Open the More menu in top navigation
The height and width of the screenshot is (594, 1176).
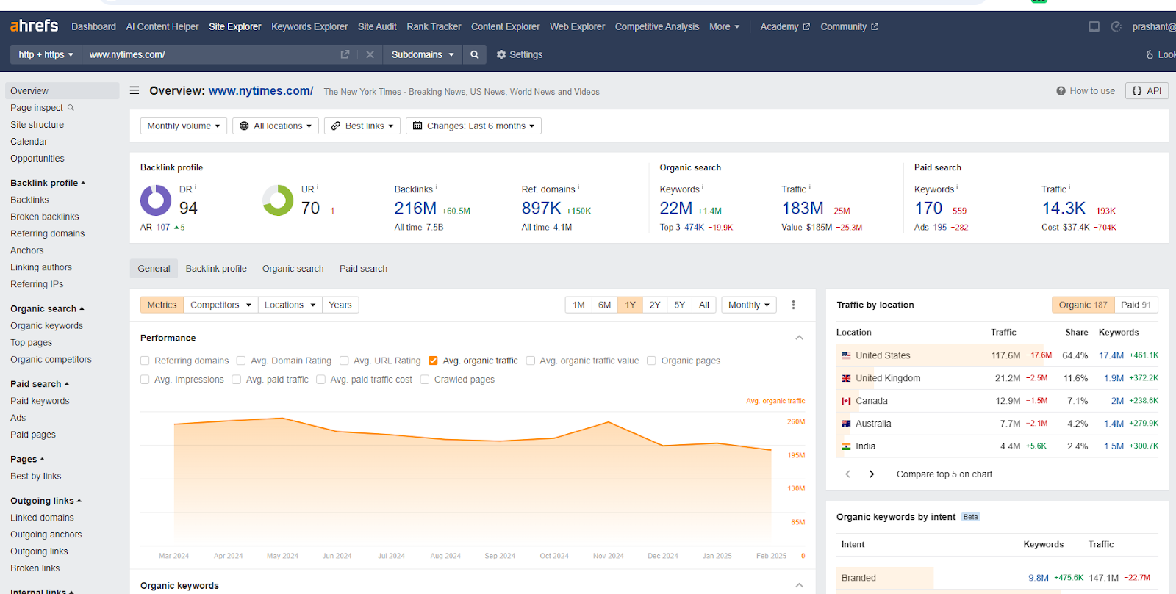[x=724, y=26]
